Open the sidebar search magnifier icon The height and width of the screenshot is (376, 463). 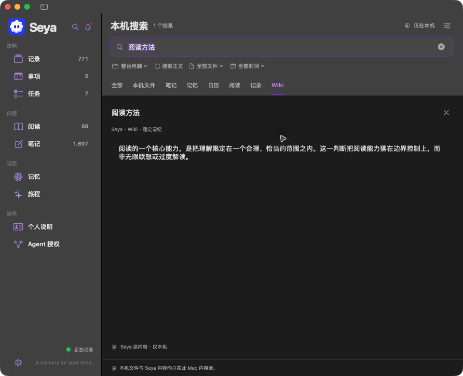[75, 27]
